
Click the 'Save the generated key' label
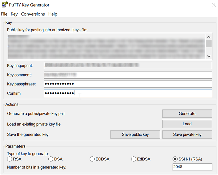[x=28, y=135]
